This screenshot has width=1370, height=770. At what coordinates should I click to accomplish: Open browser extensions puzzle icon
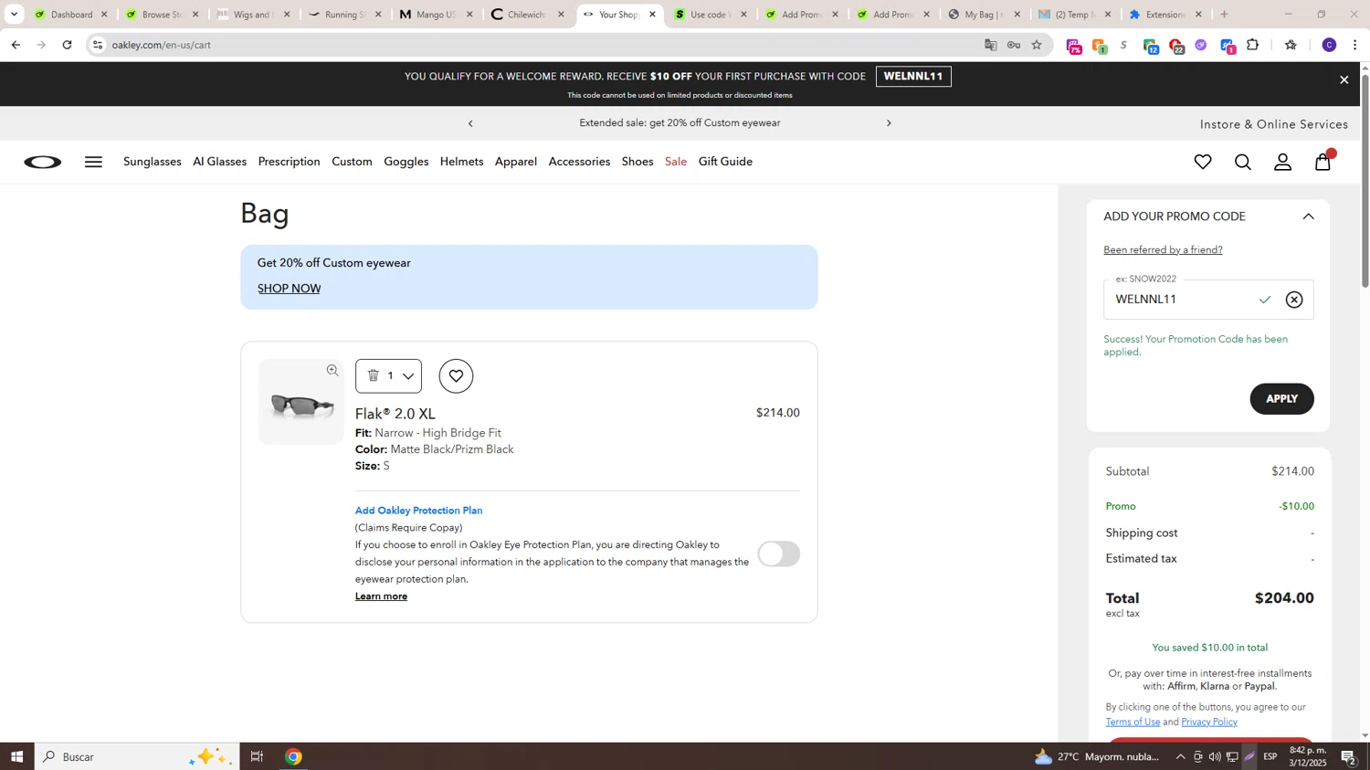click(x=1253, y=45)
